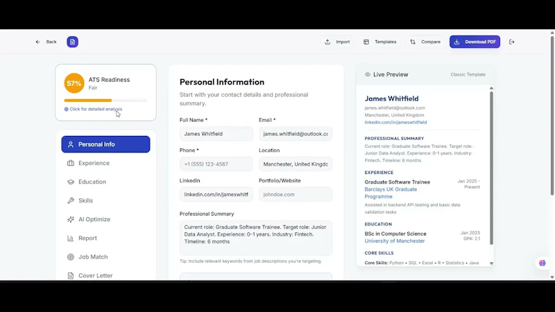Click the Compare arrows icon

coord(413,42)
